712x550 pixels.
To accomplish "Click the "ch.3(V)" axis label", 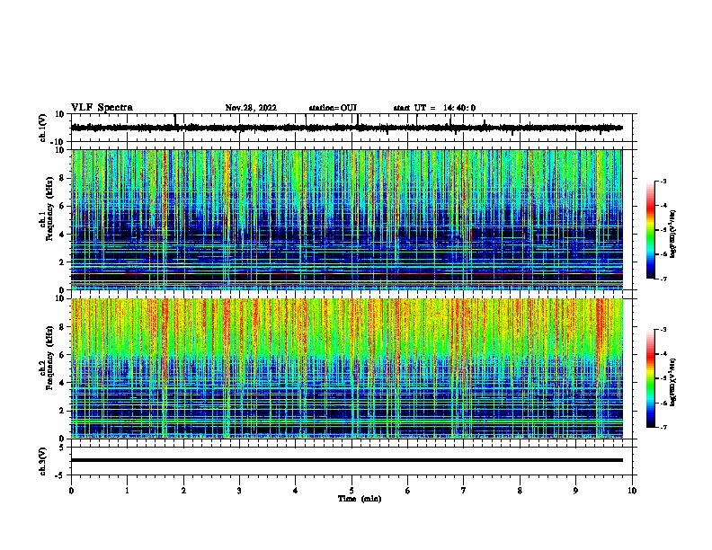I will click(x=43, y=461).
